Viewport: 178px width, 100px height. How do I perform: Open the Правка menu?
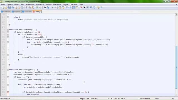click(x=10, y=4)
